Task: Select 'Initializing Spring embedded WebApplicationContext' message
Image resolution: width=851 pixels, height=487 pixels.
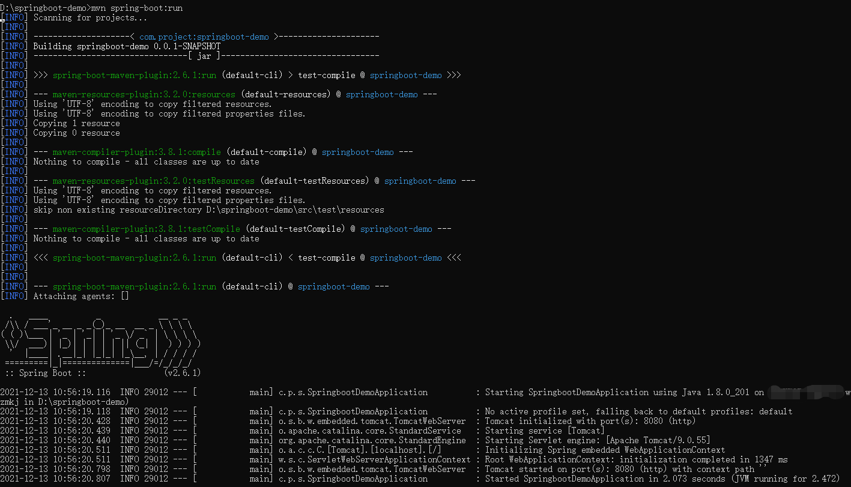Action: point(605,450)
